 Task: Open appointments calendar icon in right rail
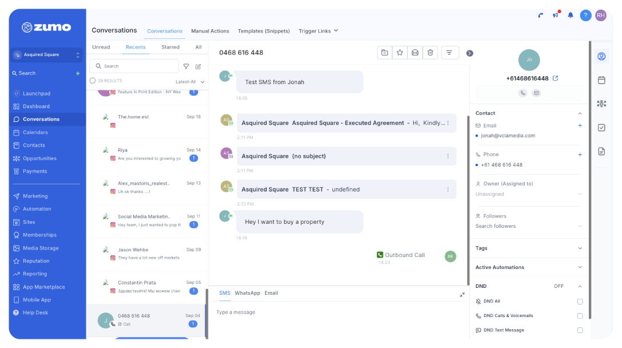coord(601,80)
